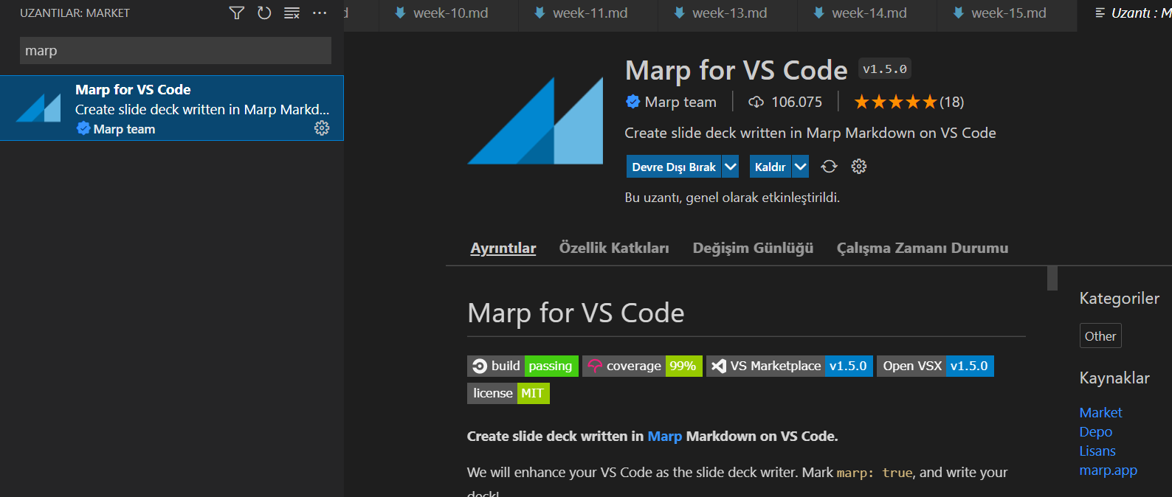This screenshot has height=497, width=1172.
Task: Click the build passing badge
Action: 523,366
